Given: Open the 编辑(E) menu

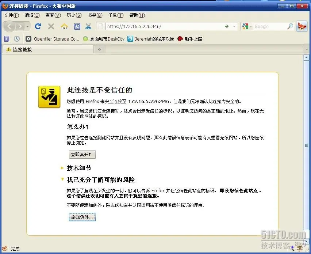Looking at the screenshot, I should (32, 15).
